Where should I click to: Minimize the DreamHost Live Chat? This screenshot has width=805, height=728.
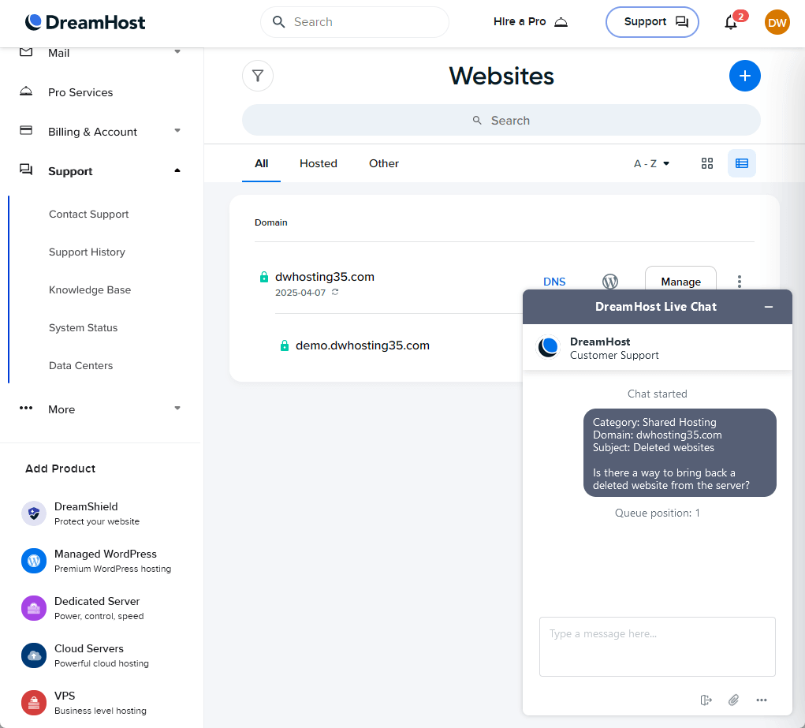pos(769,307)
